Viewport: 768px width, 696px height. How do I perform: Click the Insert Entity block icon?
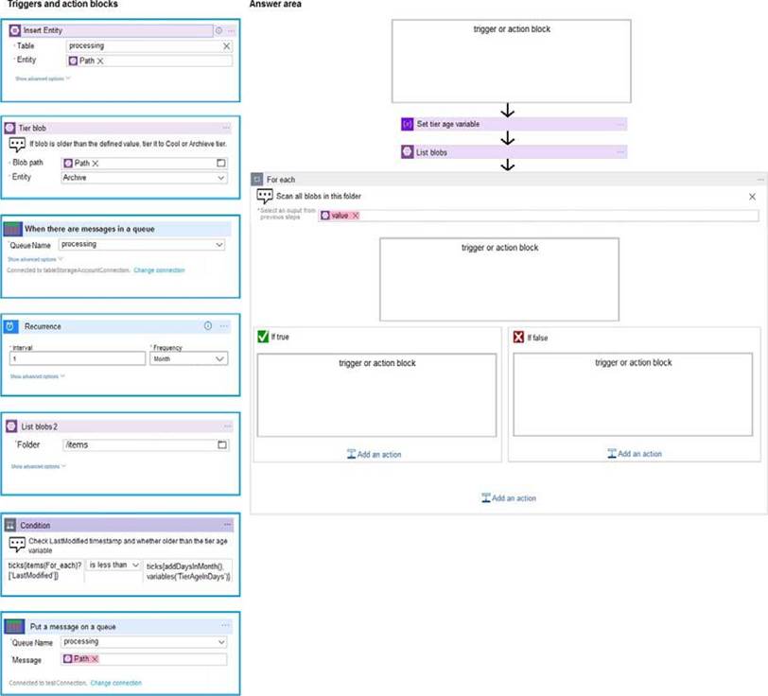(x=14, y=30)
